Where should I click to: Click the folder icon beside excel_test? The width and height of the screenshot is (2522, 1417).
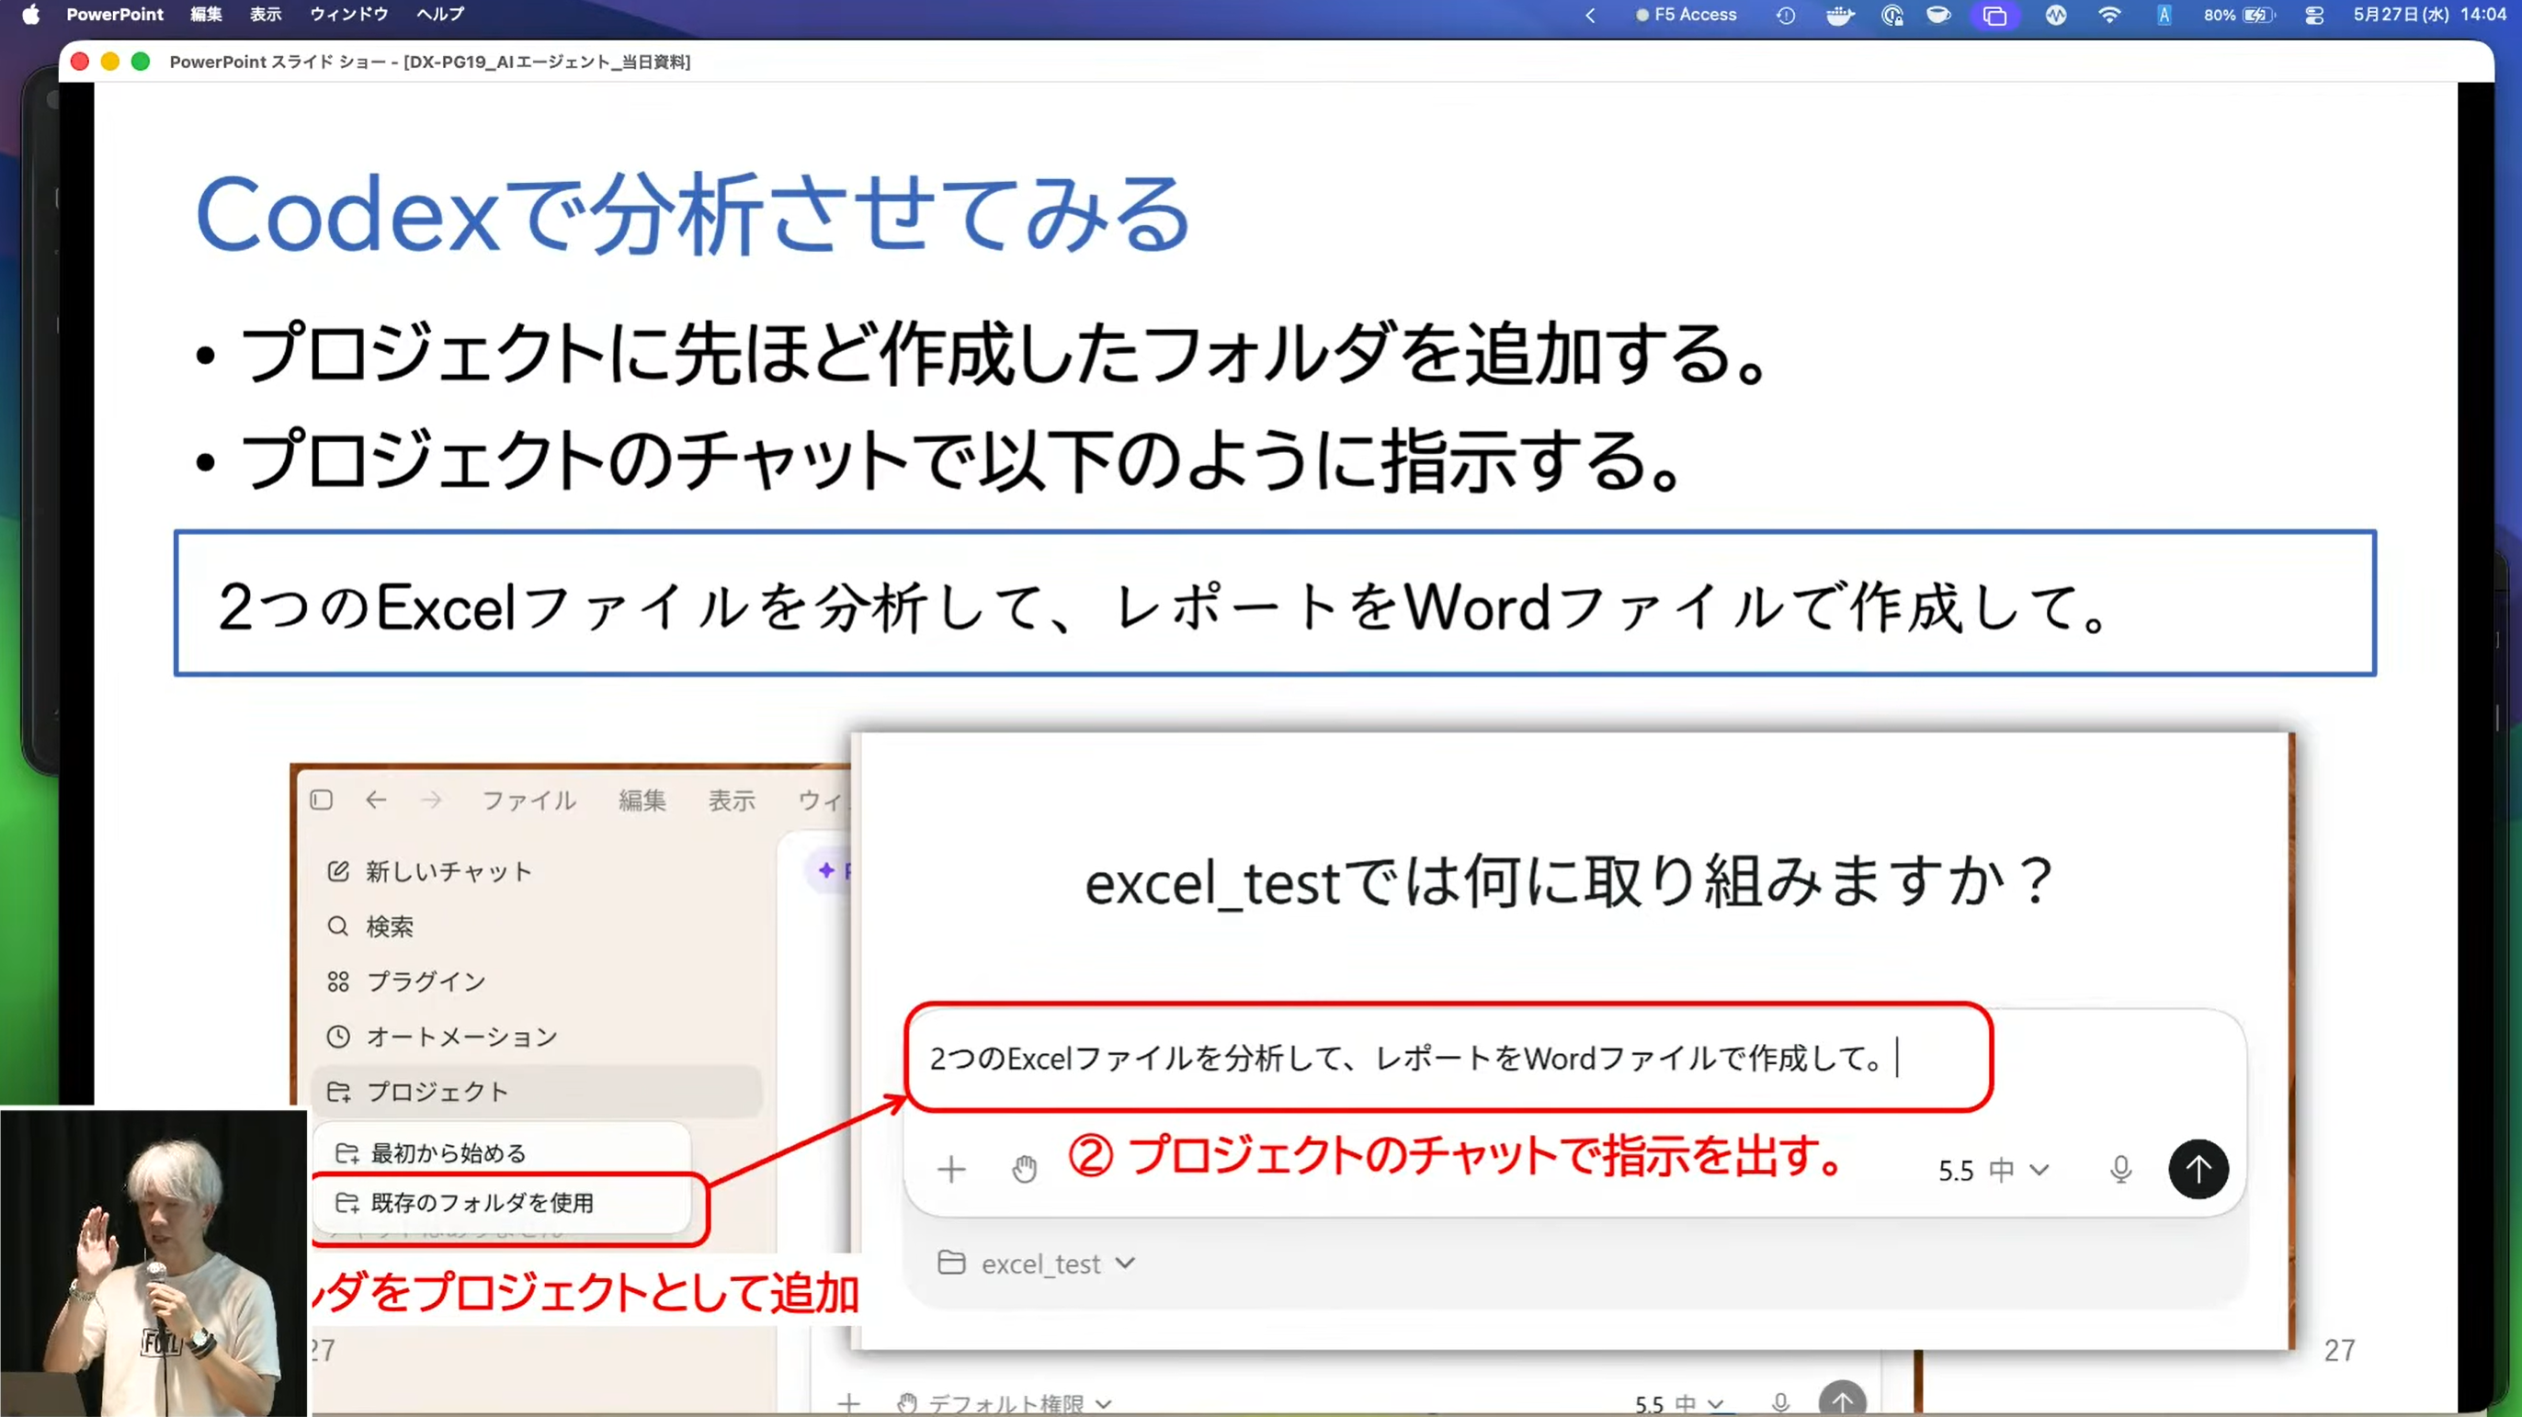coord(950,1263)
